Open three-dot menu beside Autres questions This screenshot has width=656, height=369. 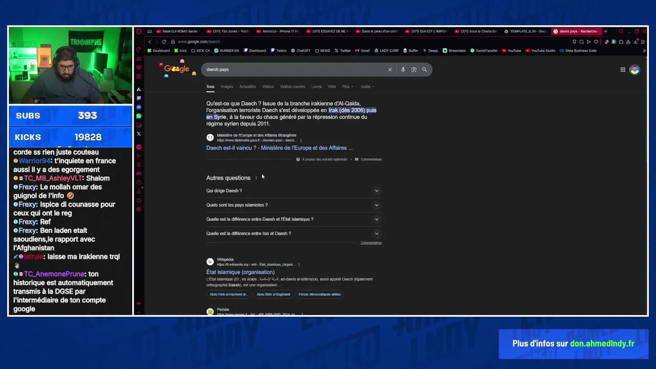click(x=256, y=178)
